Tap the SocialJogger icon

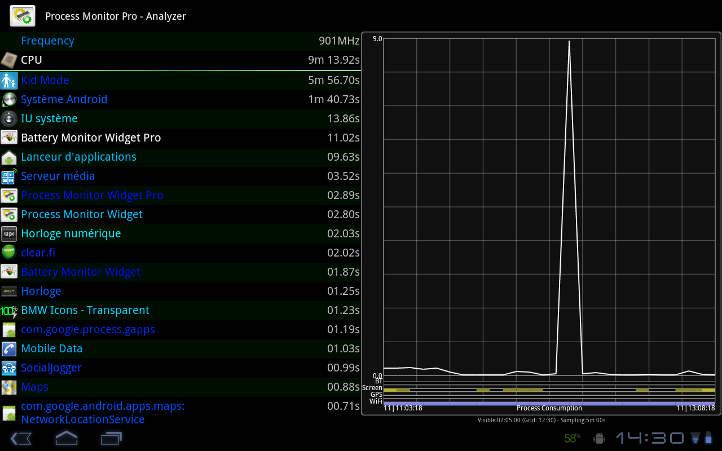pyautogui.click(x=8, y=368)
